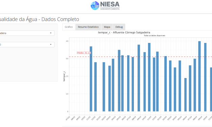
Task: Click the 'Média: 31.11' label on chart
Action: coord(84,53)
